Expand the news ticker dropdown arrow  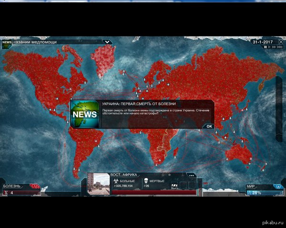(x=108, y=42)
